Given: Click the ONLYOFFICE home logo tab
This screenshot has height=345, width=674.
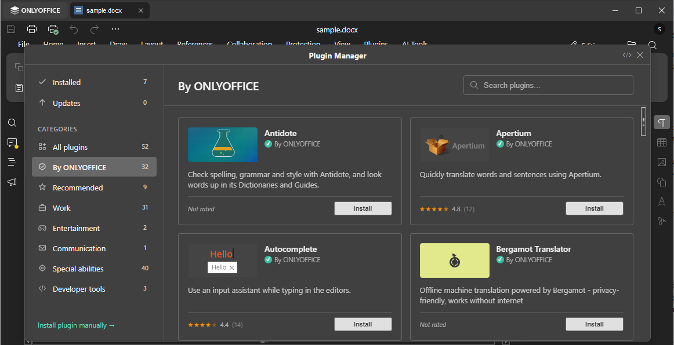Looking at the screenshot, I should point(35,10).
